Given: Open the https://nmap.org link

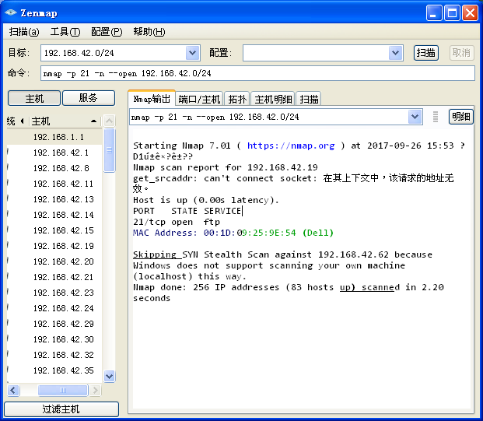Looking at the screenshot, I should pos(291,146).
